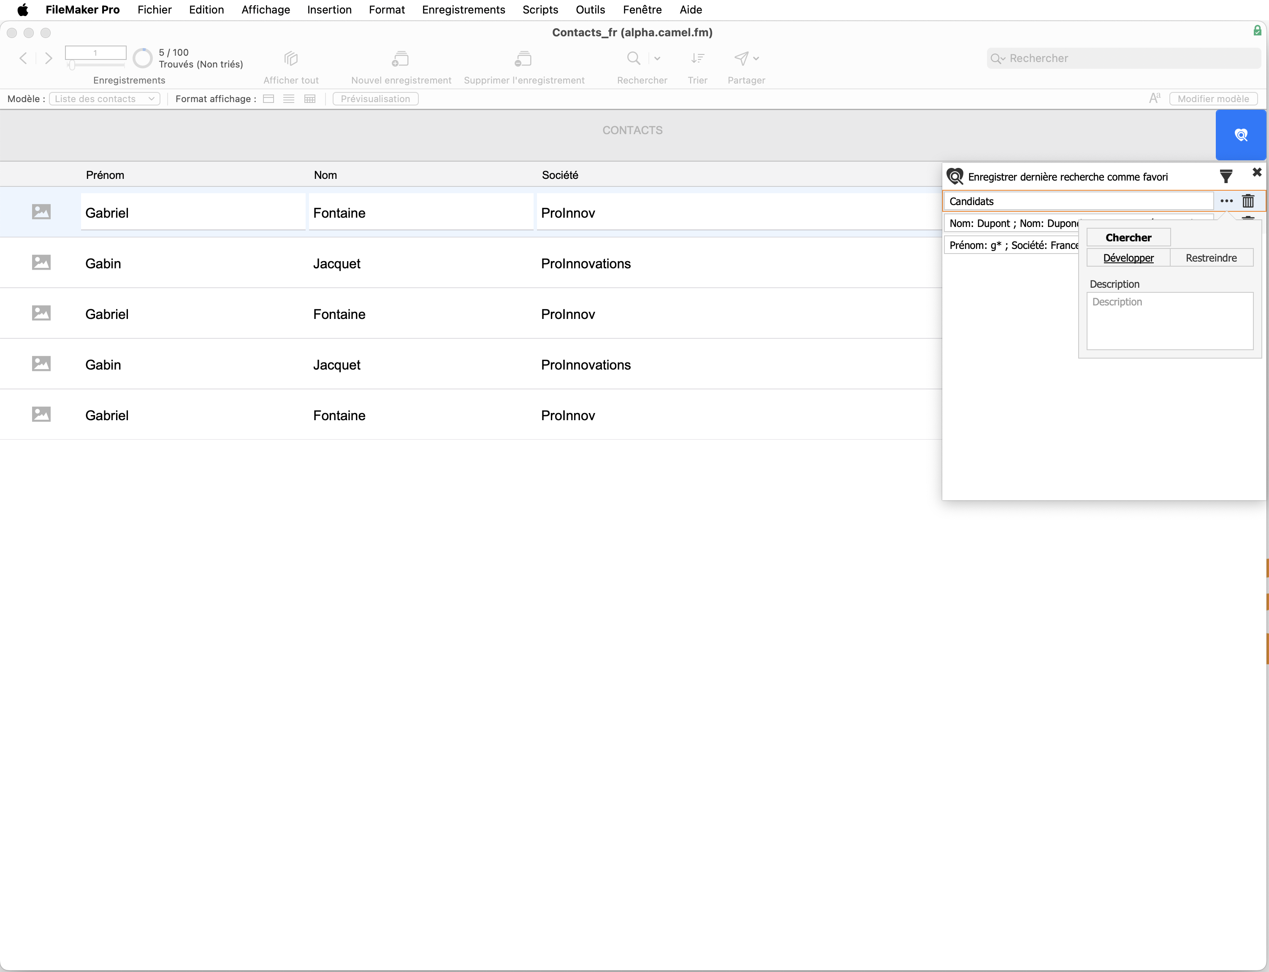Click the Société column header
Screen dimensions: 1269x972
(560, 175)
